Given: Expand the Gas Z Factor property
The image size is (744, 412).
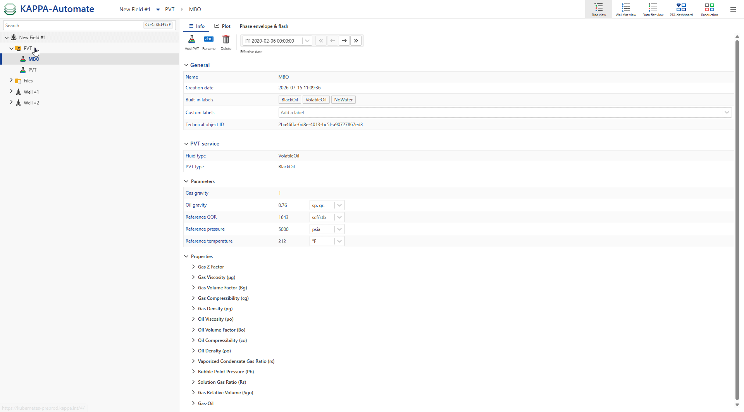Looking at the screenshot, I should tap(193, 267).
